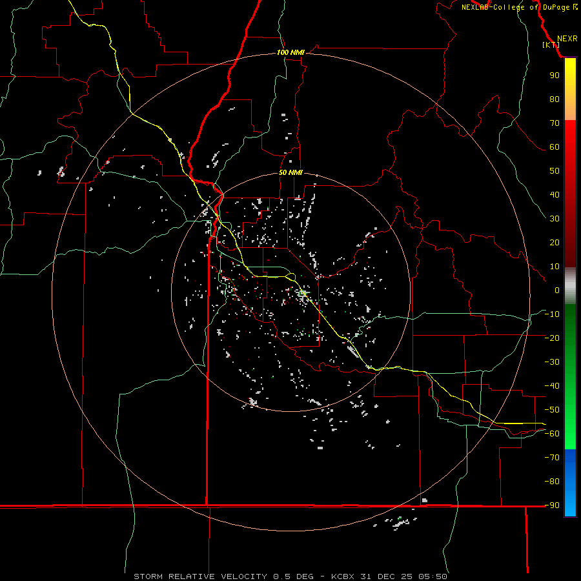
Task: Click the 50 NMI range ring label
Action: [290, 172]
